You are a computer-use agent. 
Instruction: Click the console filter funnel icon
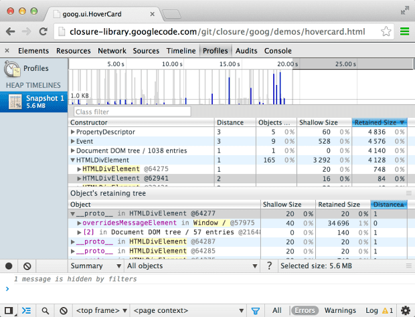[255, 310]
